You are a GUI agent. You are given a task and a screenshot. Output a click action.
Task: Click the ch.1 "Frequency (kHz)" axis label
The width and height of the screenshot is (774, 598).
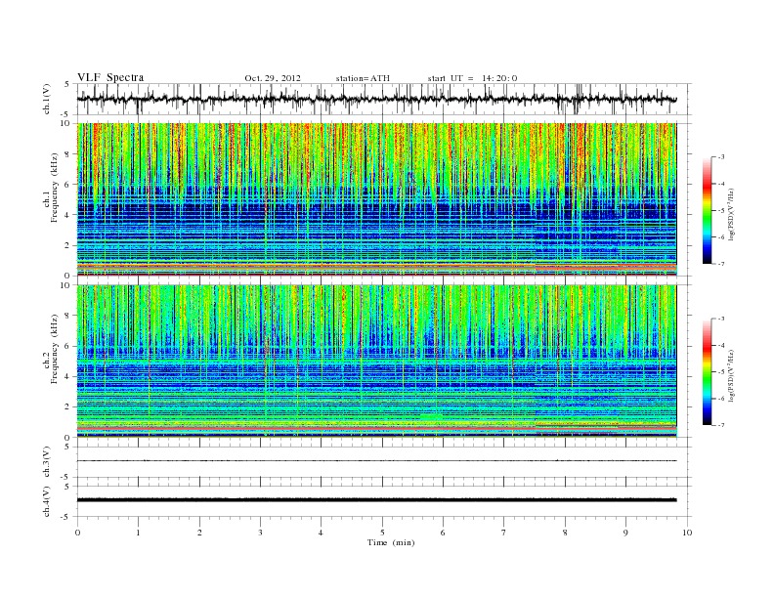coord(54,188)
